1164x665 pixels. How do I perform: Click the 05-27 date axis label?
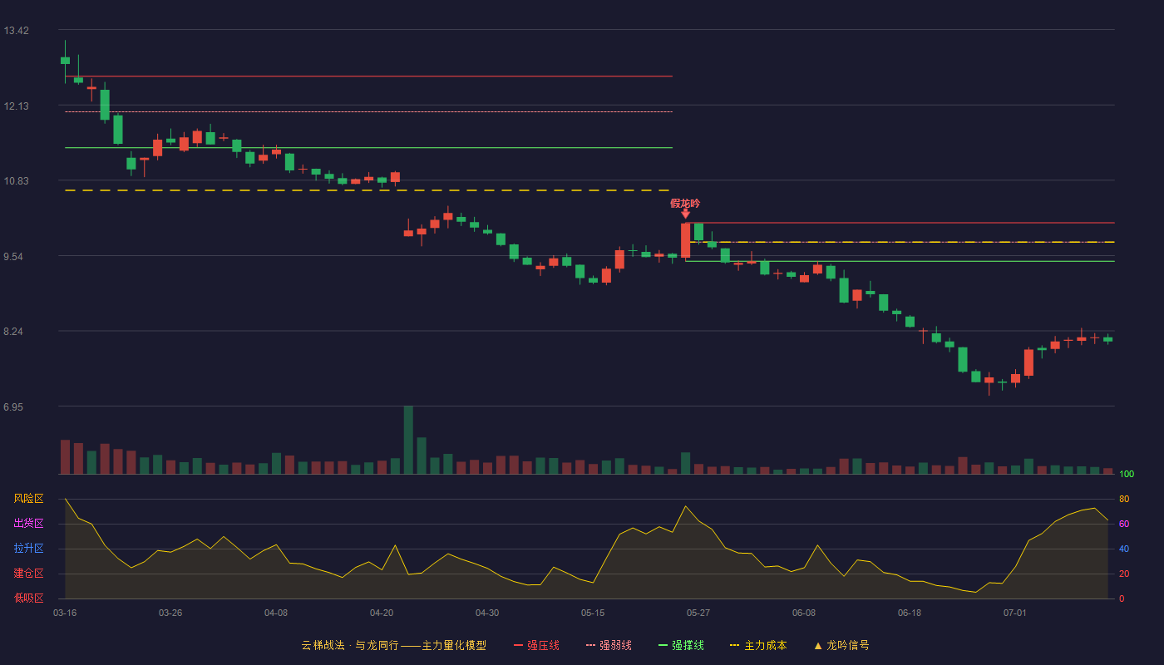pos(698,613)
